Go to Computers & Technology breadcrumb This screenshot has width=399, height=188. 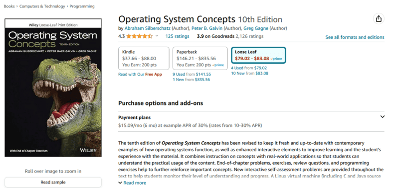click(42, 6)
